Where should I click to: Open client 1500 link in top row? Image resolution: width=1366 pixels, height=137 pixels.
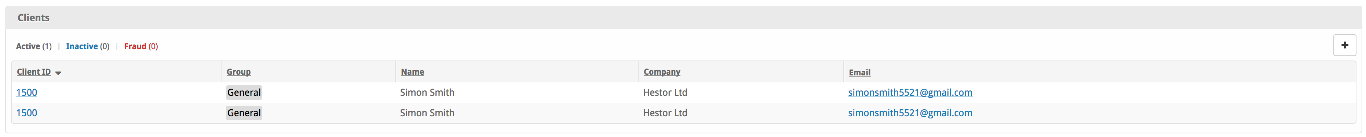26,92
